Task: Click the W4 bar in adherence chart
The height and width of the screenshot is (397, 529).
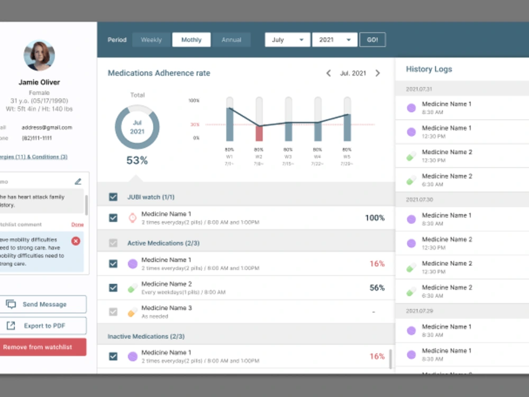Action: tap(318, 132)
